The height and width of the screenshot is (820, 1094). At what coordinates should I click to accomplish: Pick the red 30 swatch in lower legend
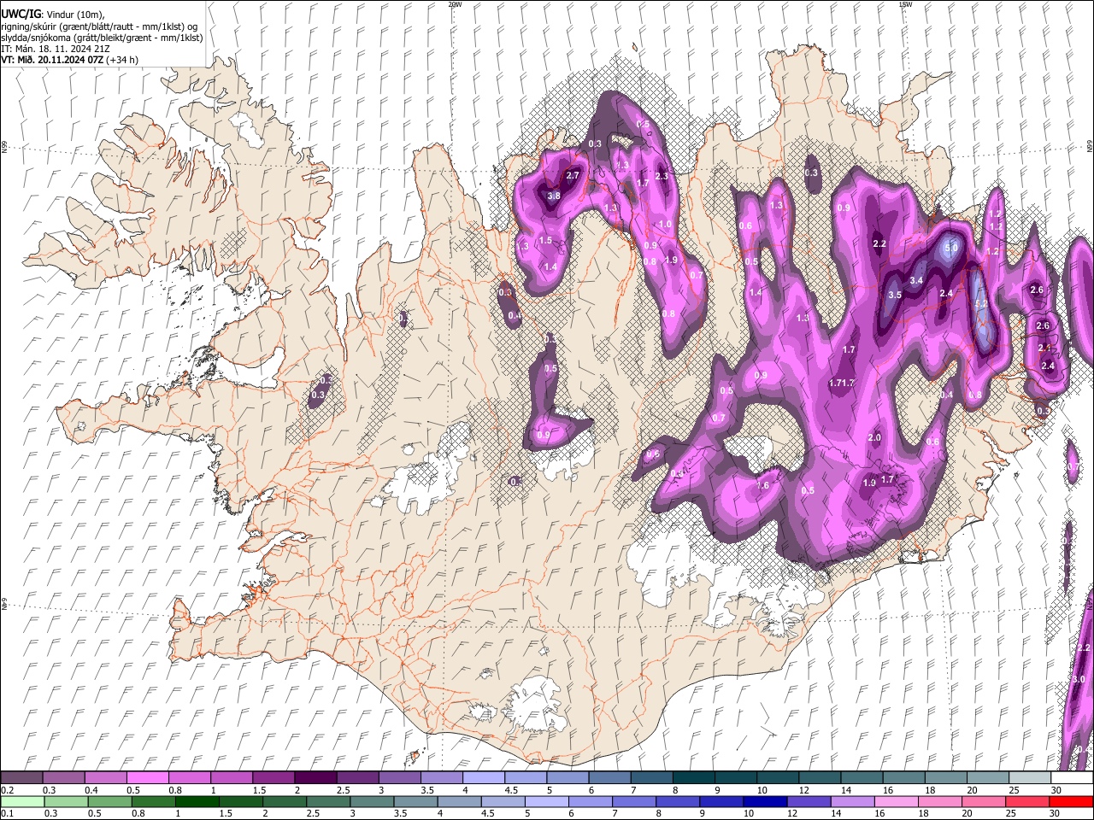pyautogui.click(x=1071, y=801)
